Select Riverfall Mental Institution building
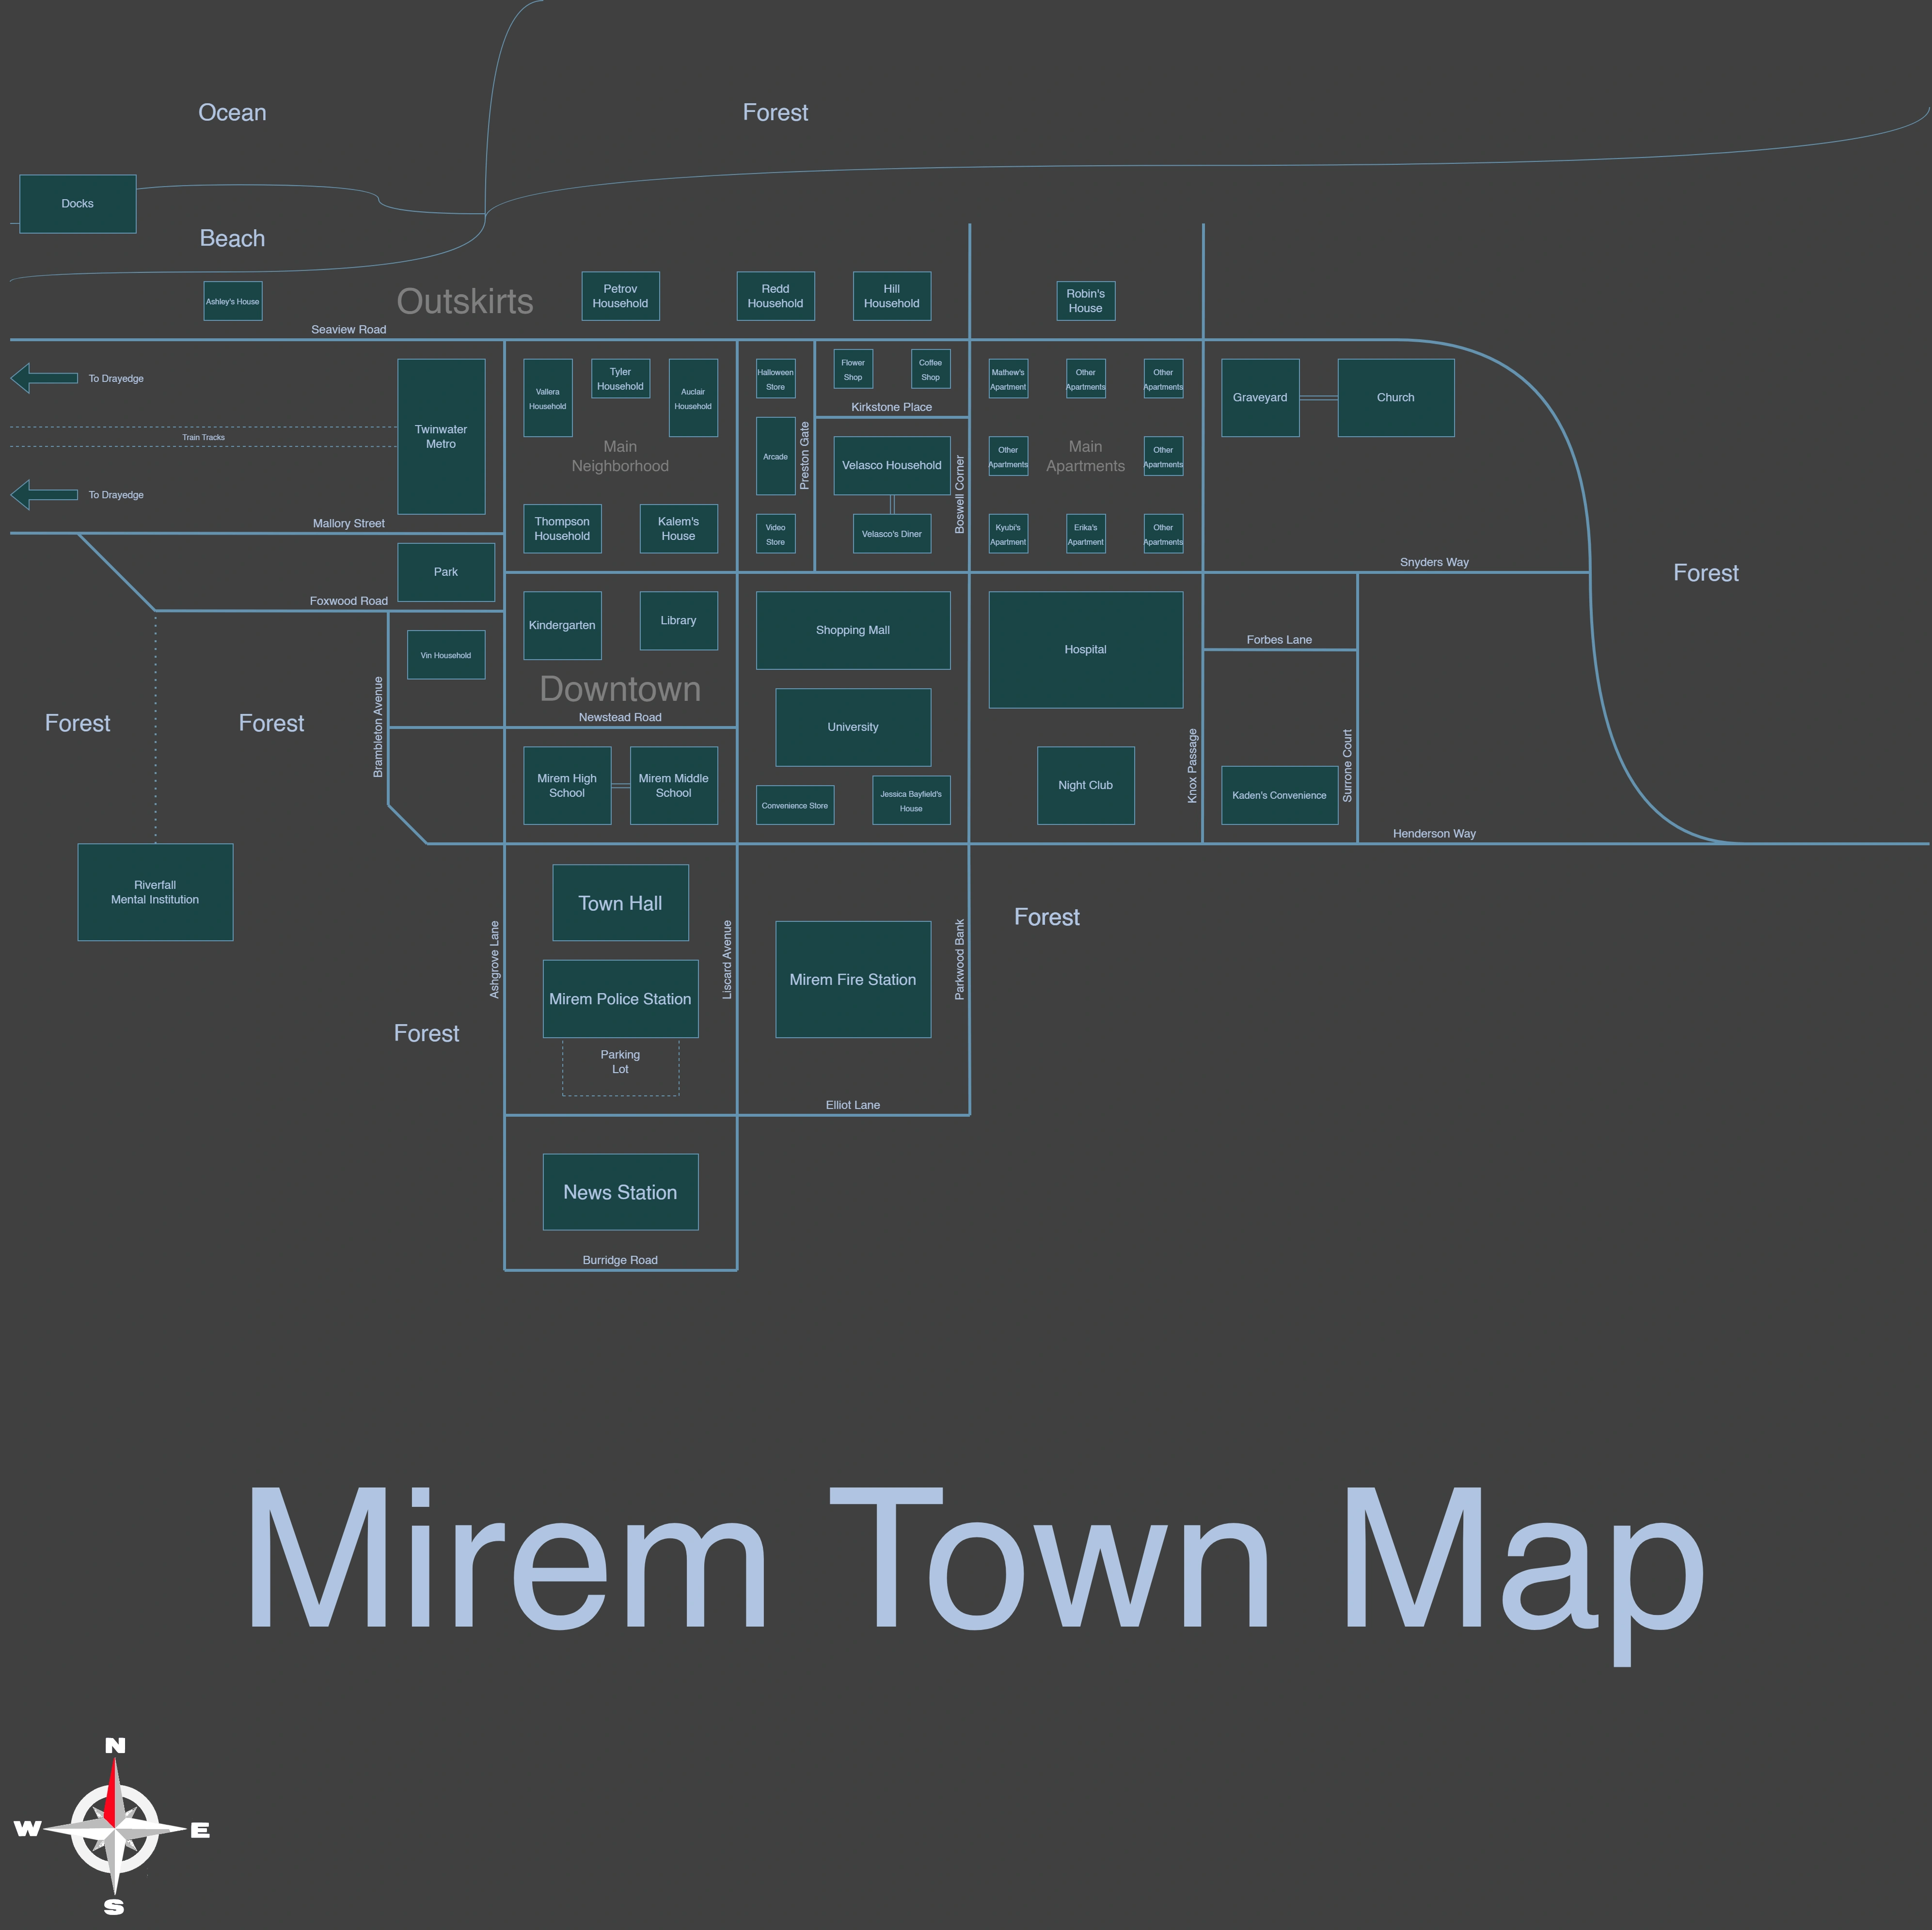 [155, 892]
